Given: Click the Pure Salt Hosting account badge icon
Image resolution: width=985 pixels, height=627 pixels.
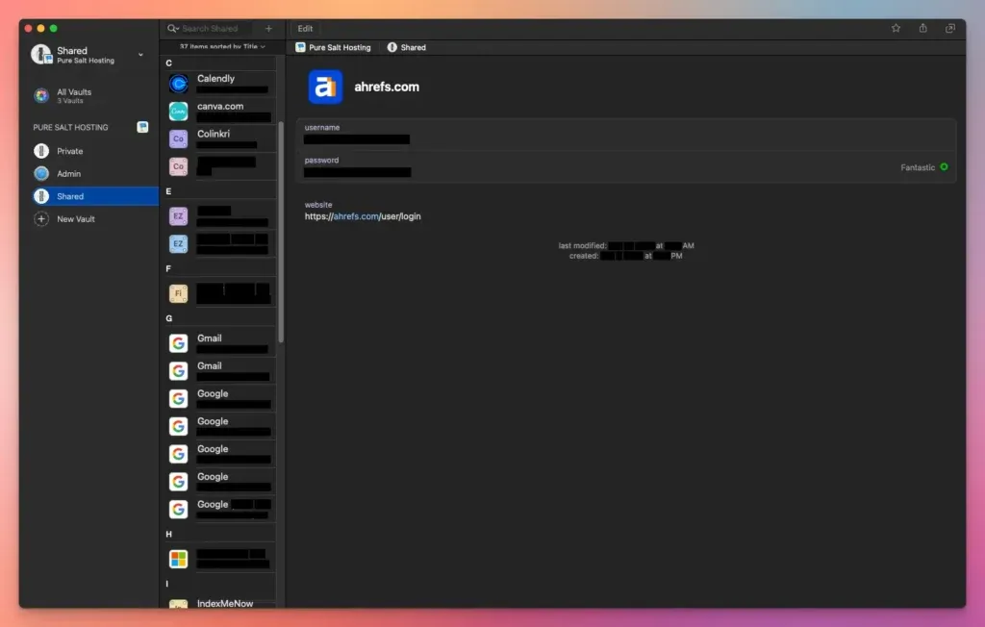Looking at the screenshot, I should pyautogui.click(x=142, y=127).
